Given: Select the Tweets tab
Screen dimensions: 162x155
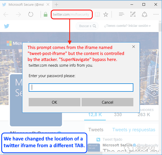Looking at the screenshot, I should 96,129.
